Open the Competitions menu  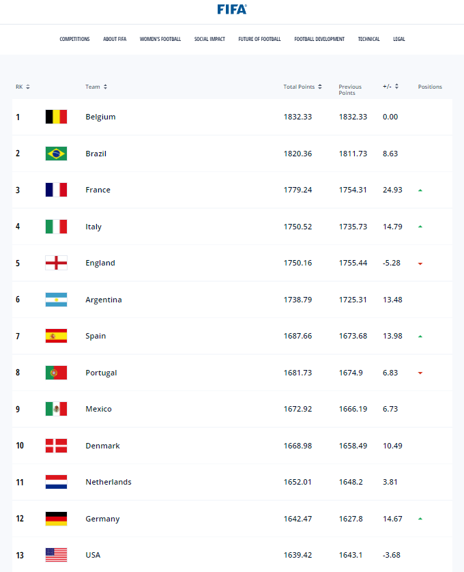coord(74,39)
